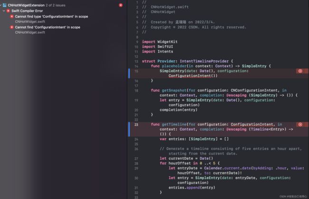Select the CNHotWidgetExtension issues row
309x199 pixels.
63,5
